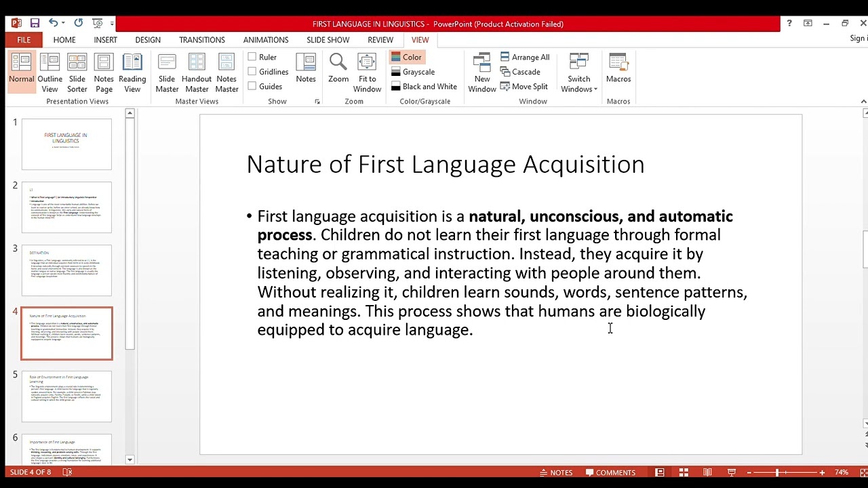Enable the Gridlines checkbox
This screenshot has width=868, height=488.
click(252, 71)
